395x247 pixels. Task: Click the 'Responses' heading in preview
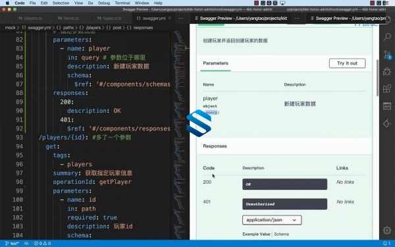coord(215,146)
